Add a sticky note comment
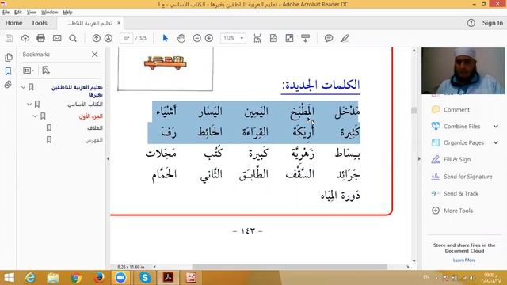This screenshot has height=285, width=507. pyautogui.click(x=329, y=38)
